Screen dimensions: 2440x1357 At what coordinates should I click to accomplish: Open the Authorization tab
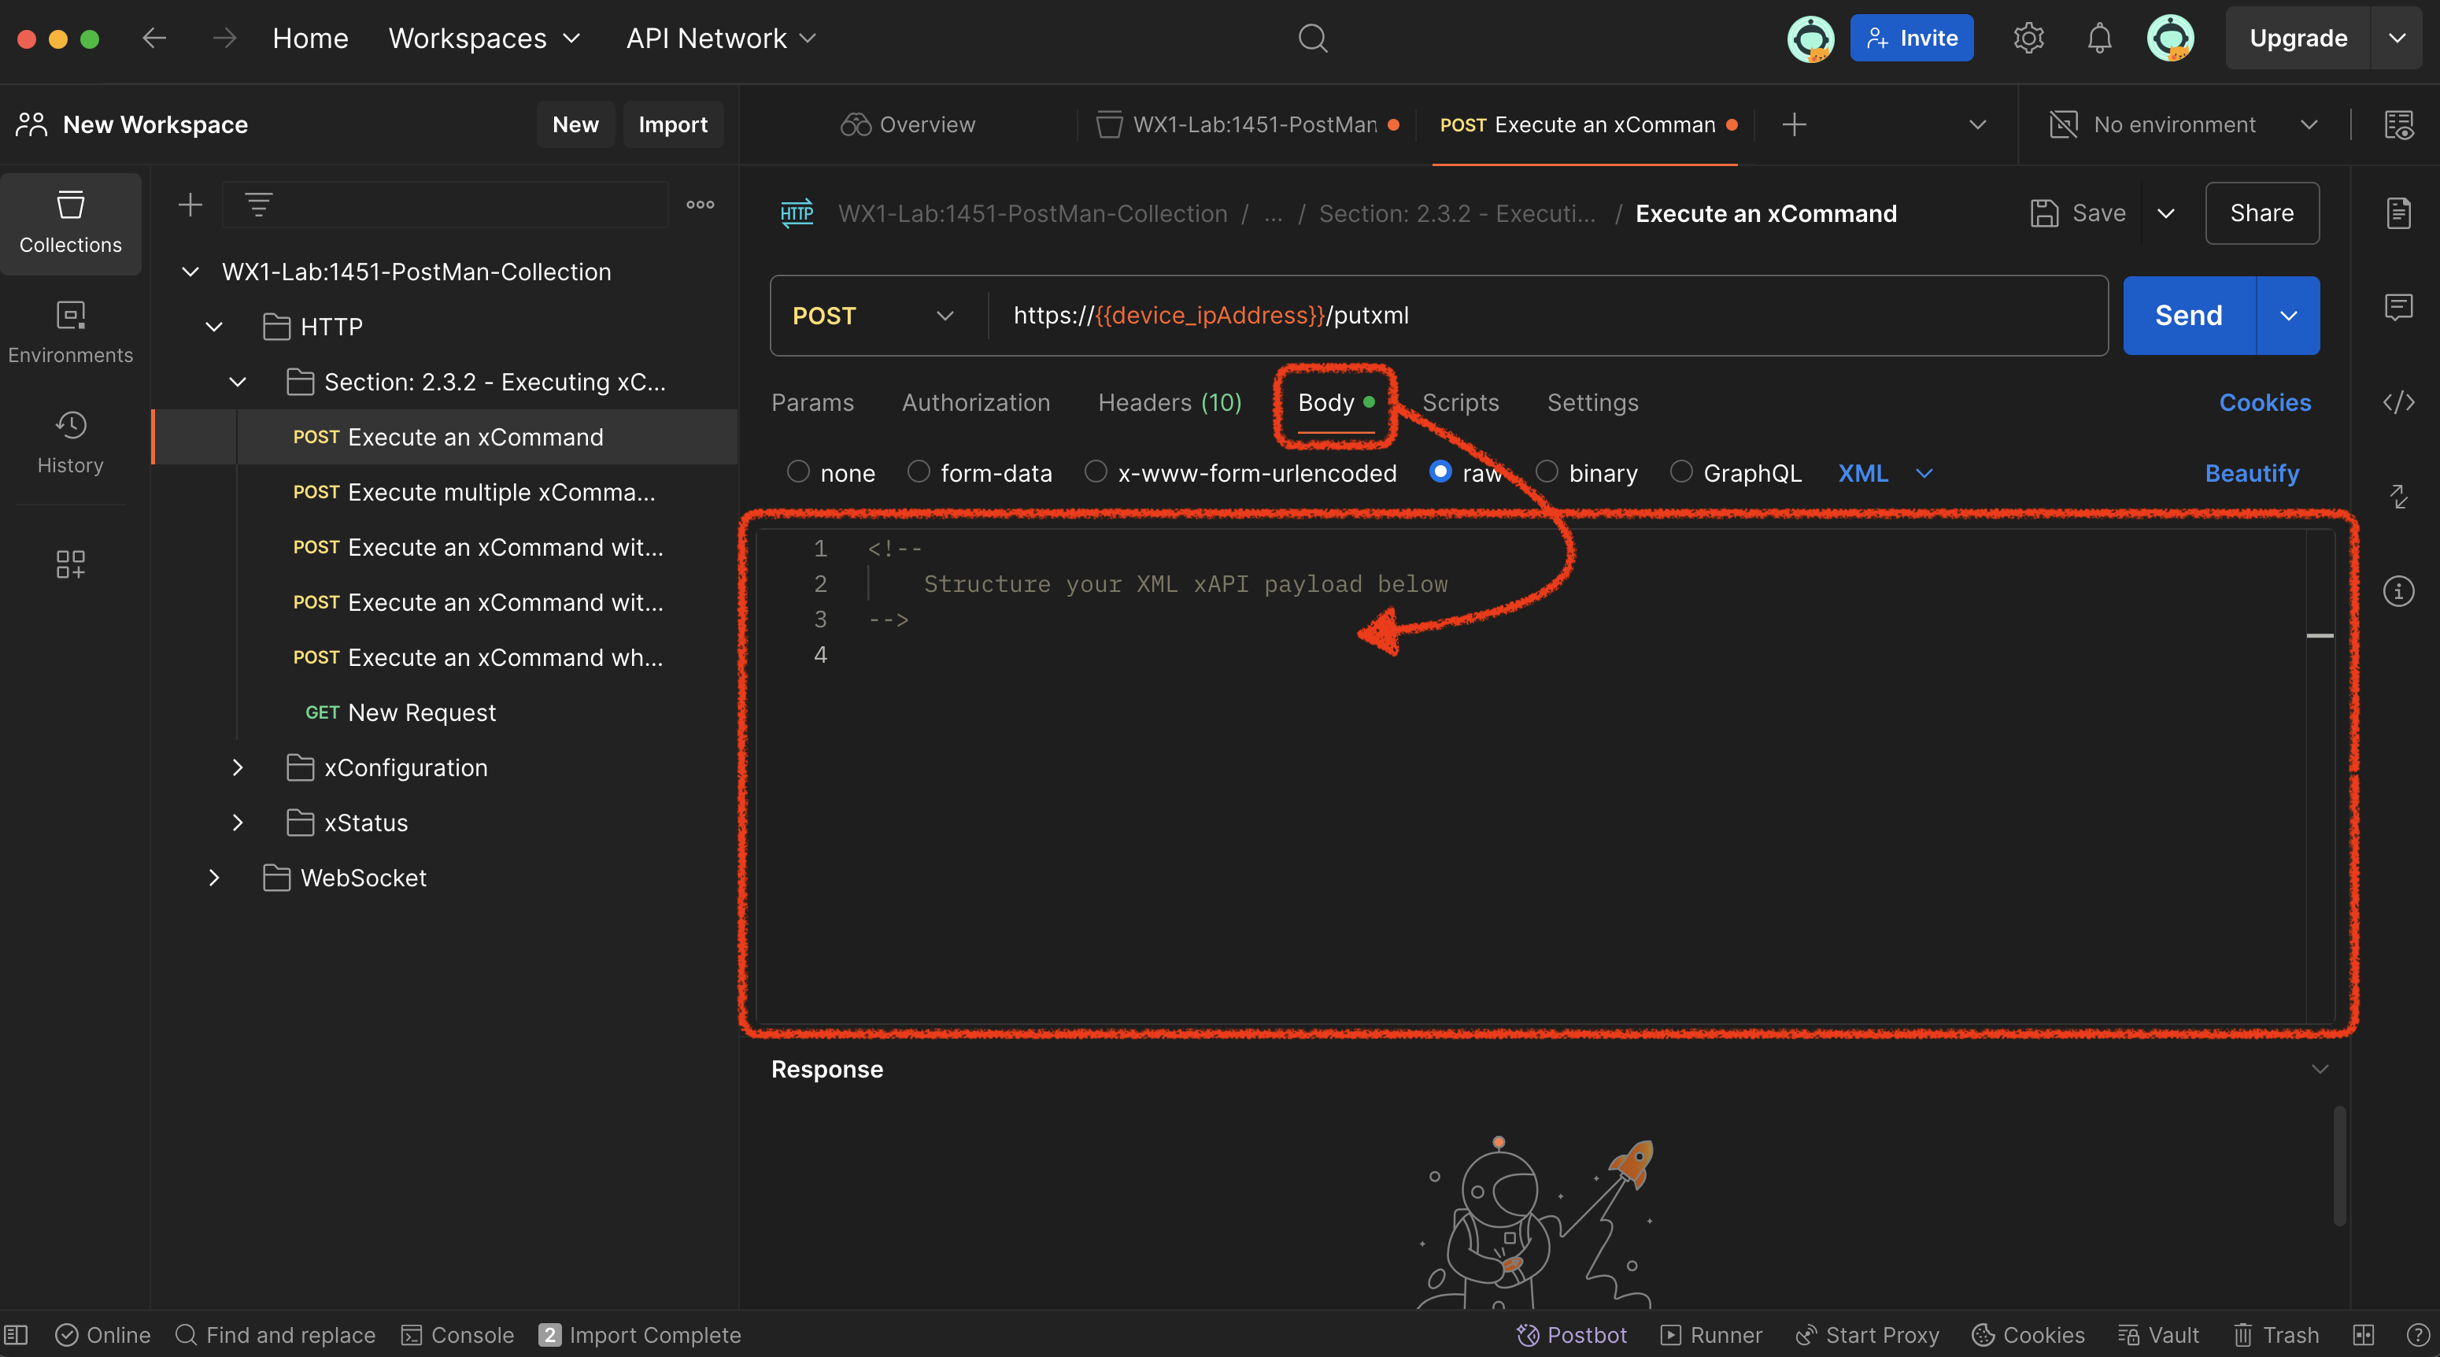click(x=976, y=402)
